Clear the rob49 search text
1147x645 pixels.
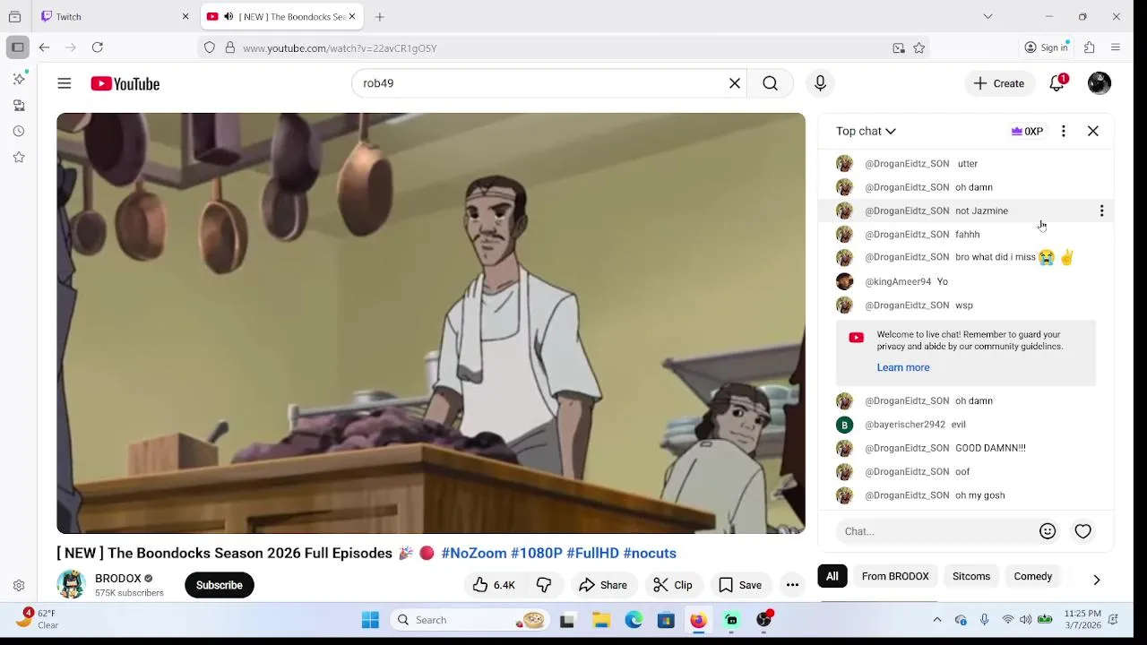click(734, 83)
